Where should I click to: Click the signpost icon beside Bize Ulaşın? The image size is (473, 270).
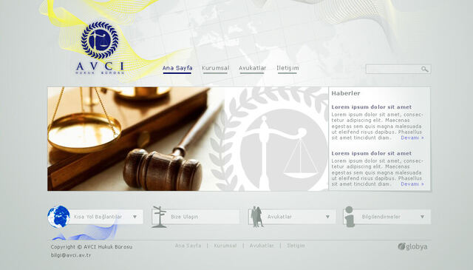pos(160,217)
